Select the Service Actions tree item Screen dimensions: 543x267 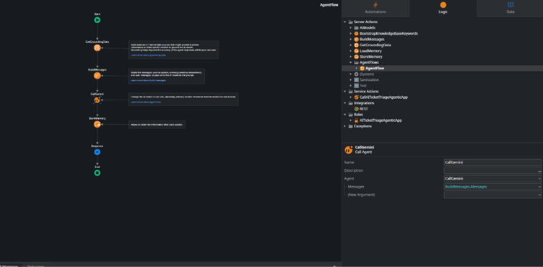click(x=367, y=92)
